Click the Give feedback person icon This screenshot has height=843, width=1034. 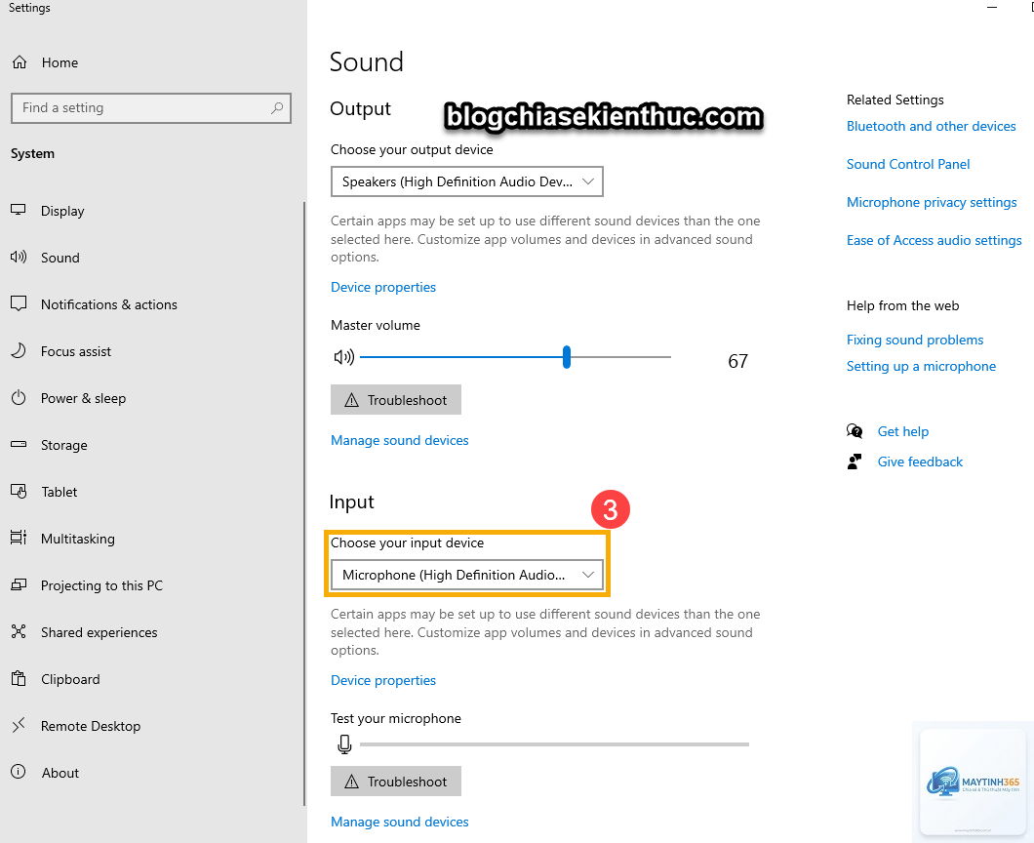tap(855, 462)
